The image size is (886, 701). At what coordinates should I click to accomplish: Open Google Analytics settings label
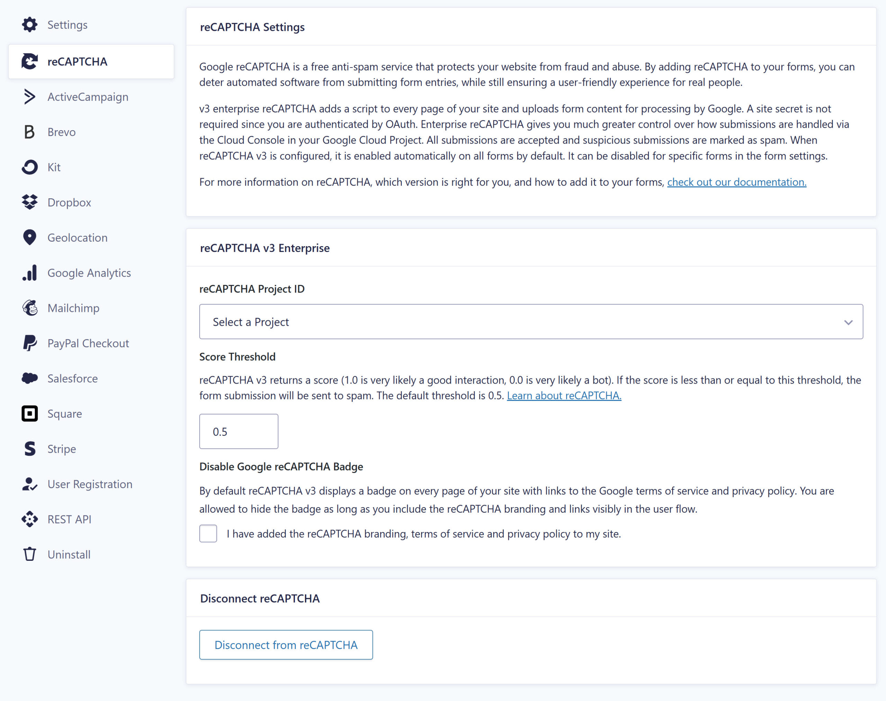(89, 273)
